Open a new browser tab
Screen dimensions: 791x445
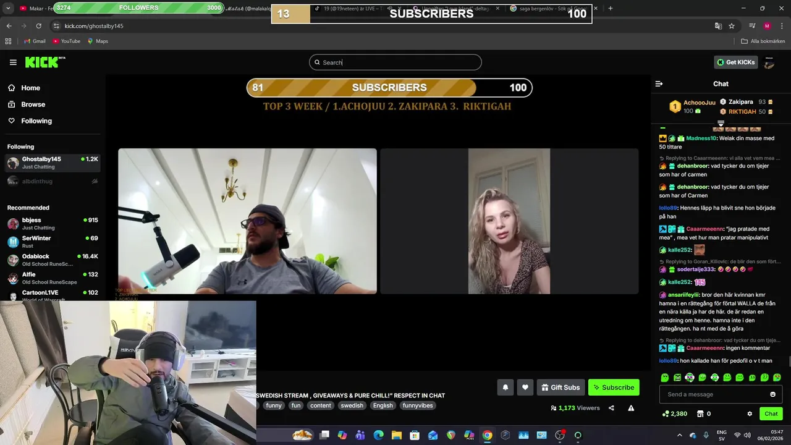[x=611, y=8]
